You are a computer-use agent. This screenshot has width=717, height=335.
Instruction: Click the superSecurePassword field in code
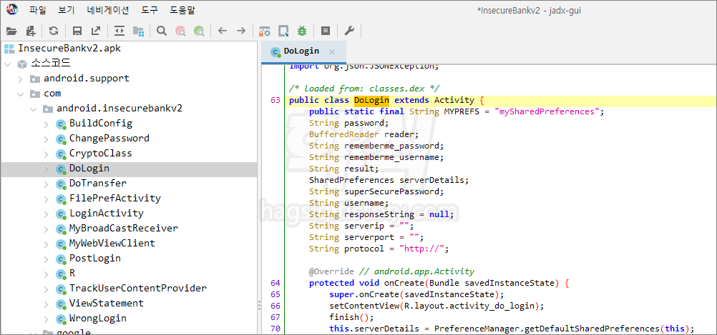[394, 191]
